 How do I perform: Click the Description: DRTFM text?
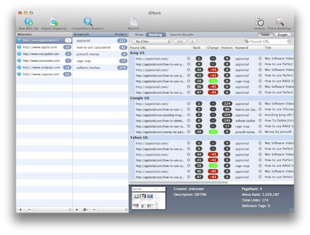click(x=190, y=194)
